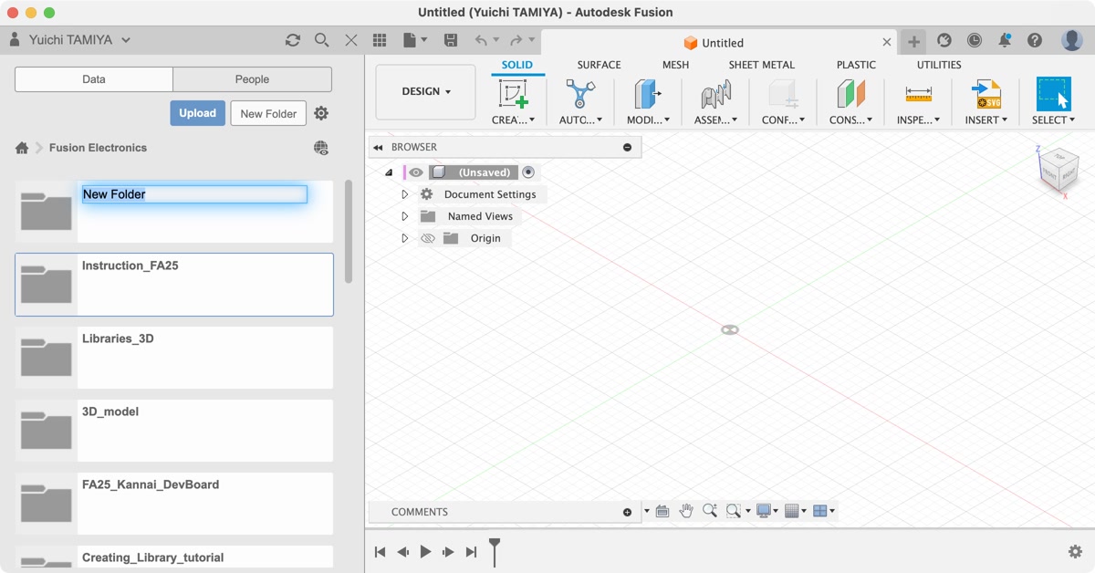
Task: Open a new design tab with plus icon
Action: [913, 42]
